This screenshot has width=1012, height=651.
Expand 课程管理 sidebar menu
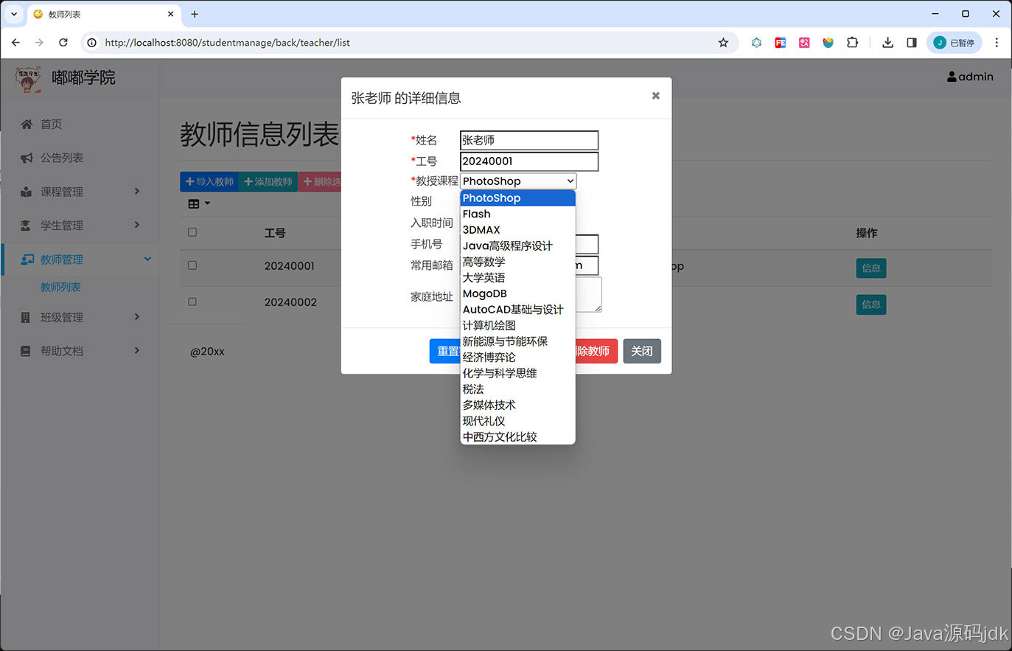coord(80,192)
